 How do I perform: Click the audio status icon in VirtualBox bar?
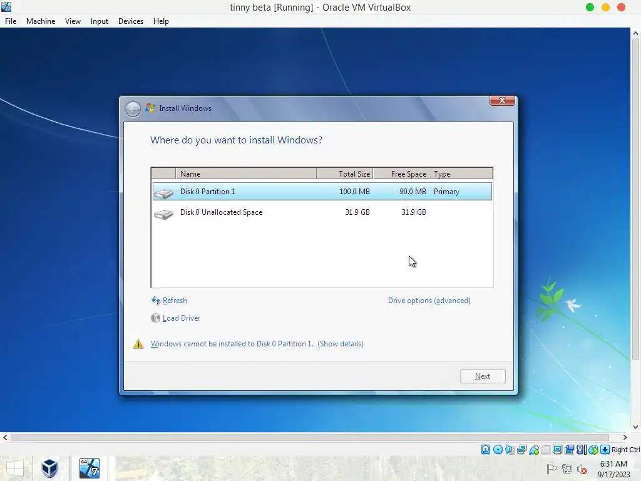[x=510, y=450]
